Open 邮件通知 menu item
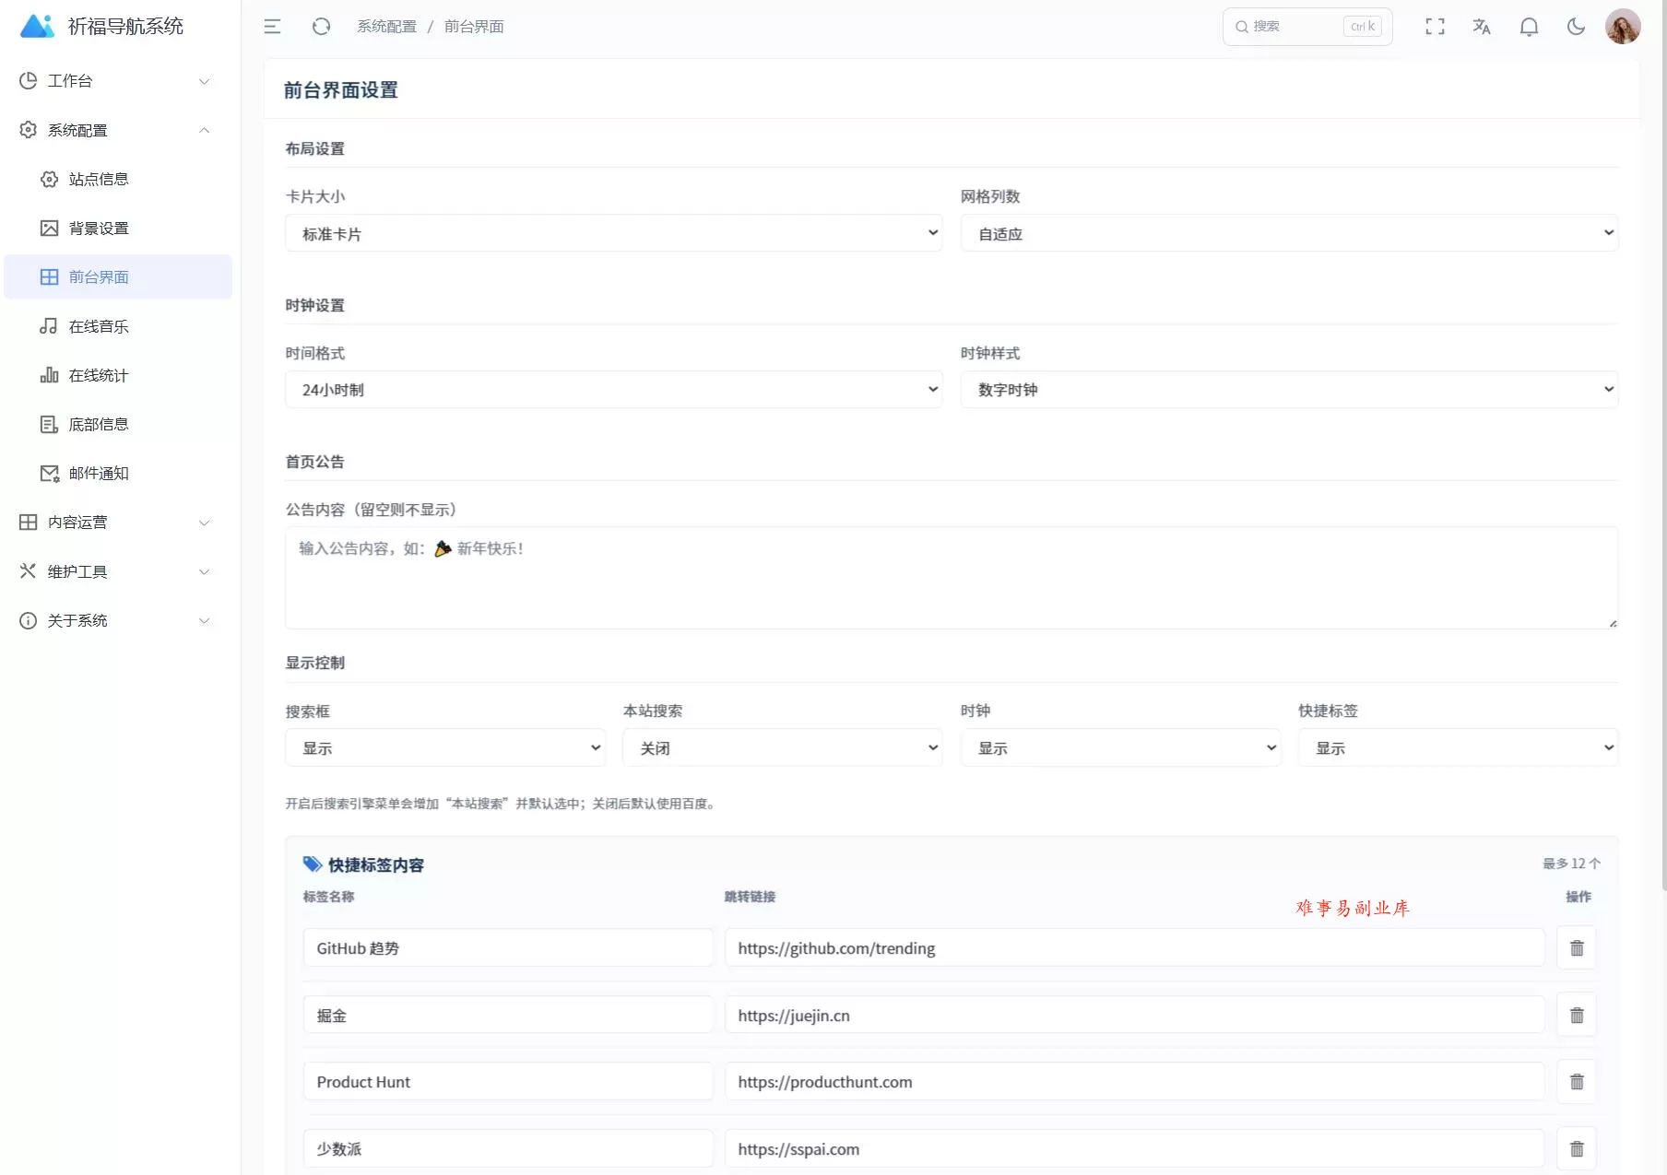This screenshot has height=1175, width=1667. 118,473
